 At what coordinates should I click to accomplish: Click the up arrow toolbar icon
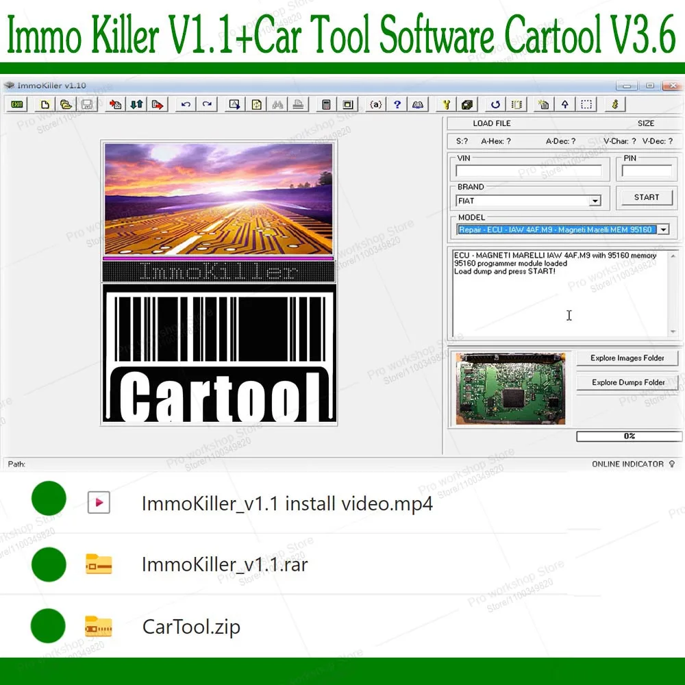tap(565, 104)
